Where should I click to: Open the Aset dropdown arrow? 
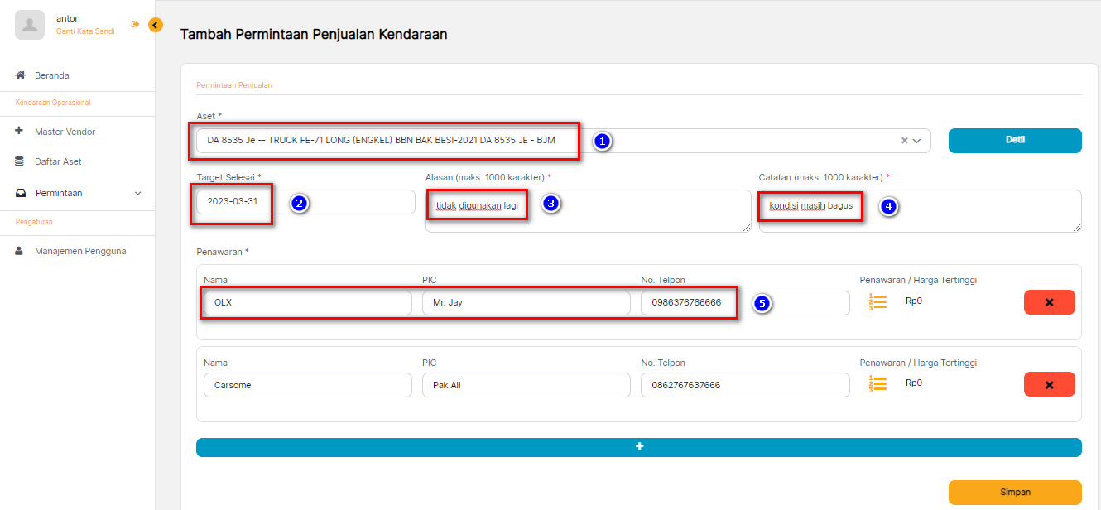point(917,141)
